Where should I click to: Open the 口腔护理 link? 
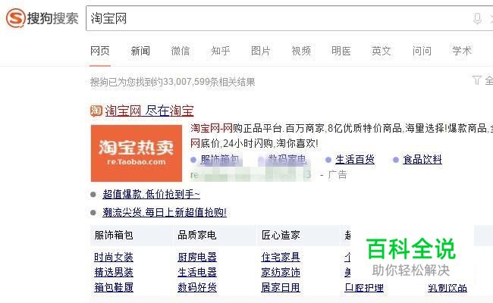364,288
